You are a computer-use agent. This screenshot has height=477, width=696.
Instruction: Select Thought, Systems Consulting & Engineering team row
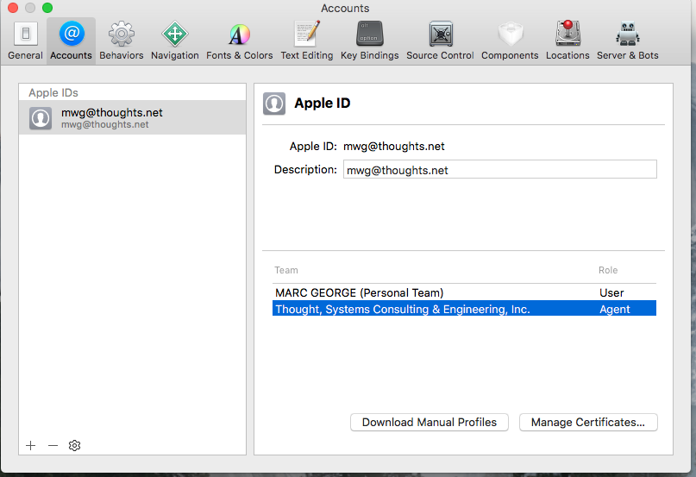coord(464,309)
